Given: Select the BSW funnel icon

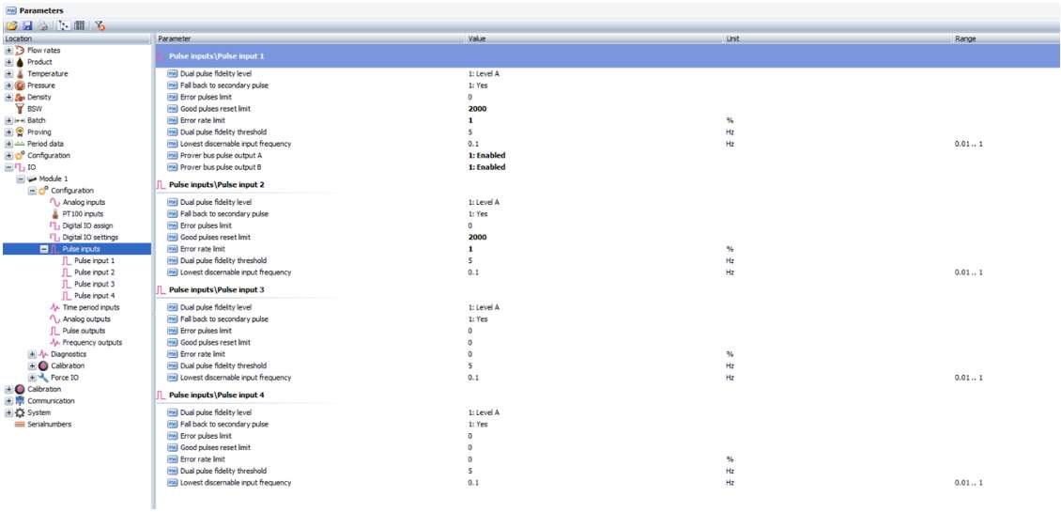Looking at the screenshot, I should click(21, 108).
